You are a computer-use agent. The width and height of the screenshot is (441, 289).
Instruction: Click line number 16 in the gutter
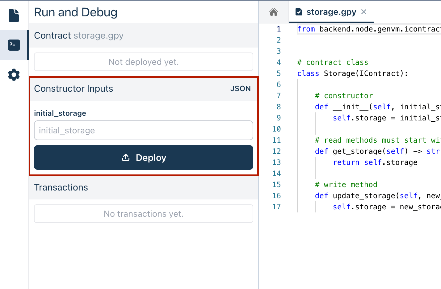point(277,196)
